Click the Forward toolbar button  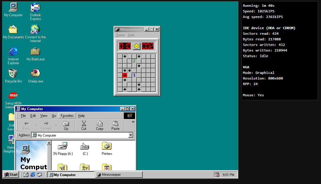46,125
